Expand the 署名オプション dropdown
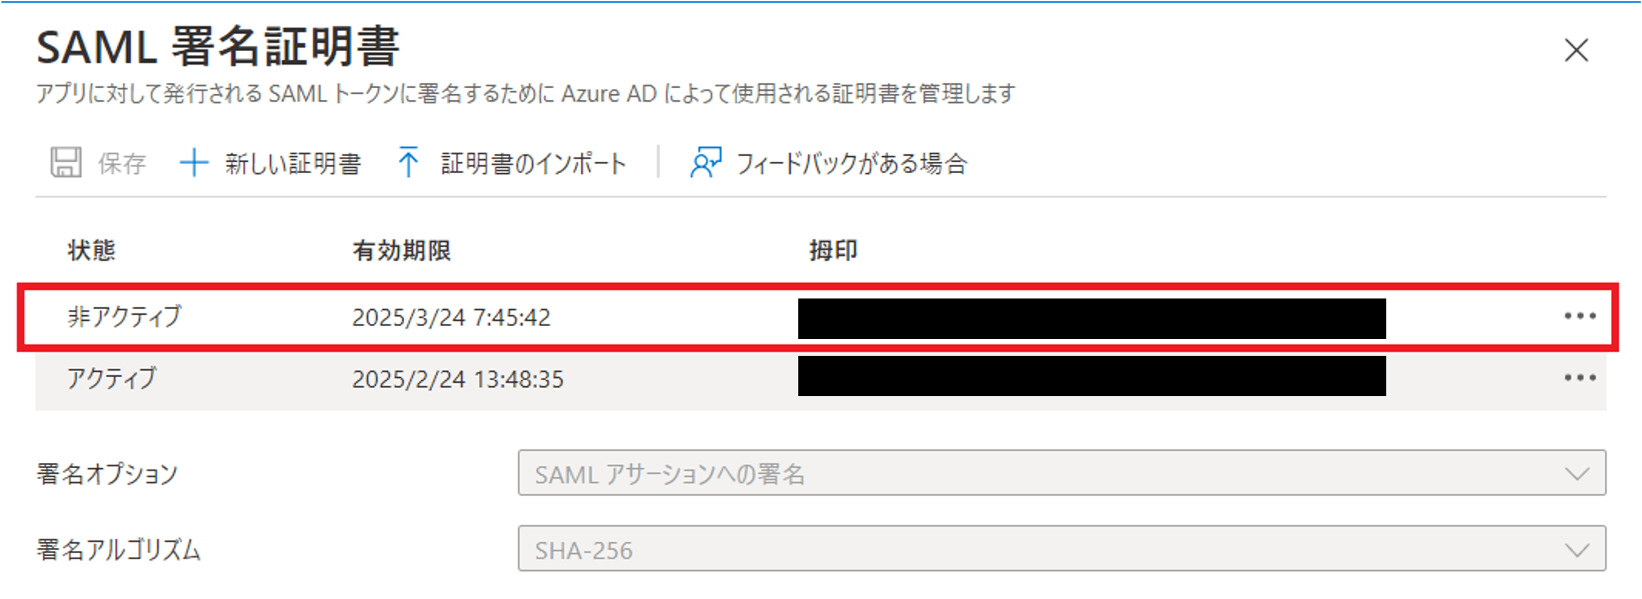Screen dimensions: 1642x599 pos(1061,473)
